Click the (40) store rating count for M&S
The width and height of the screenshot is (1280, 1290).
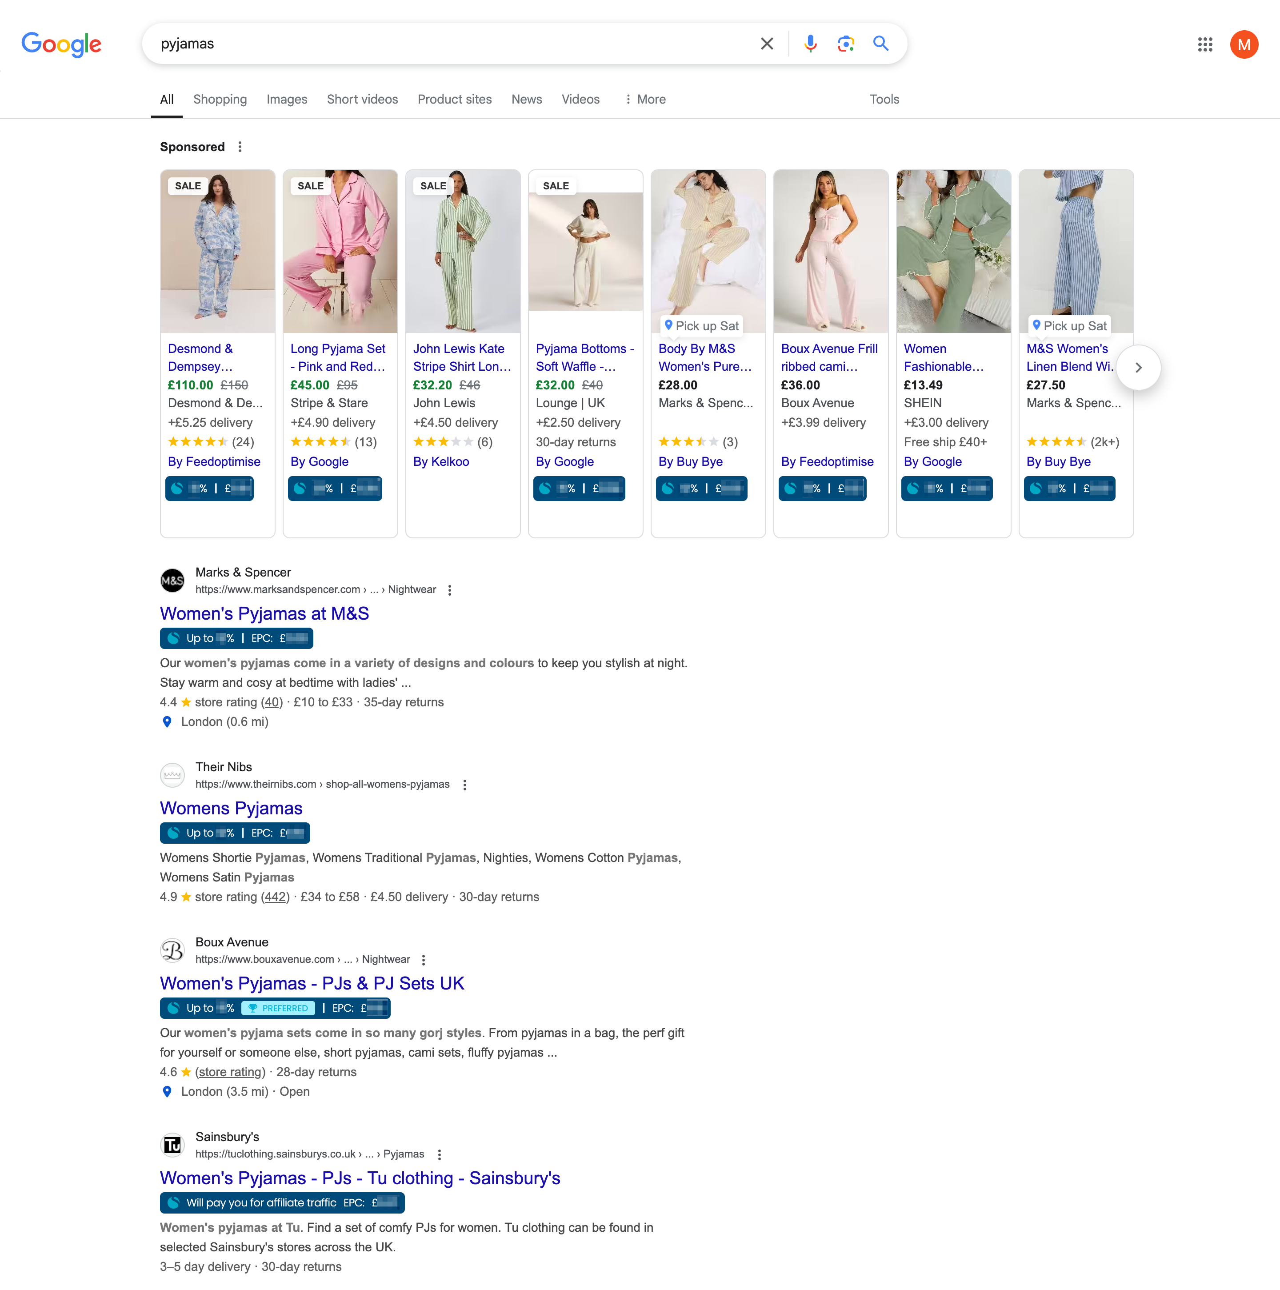coord(271,702)
